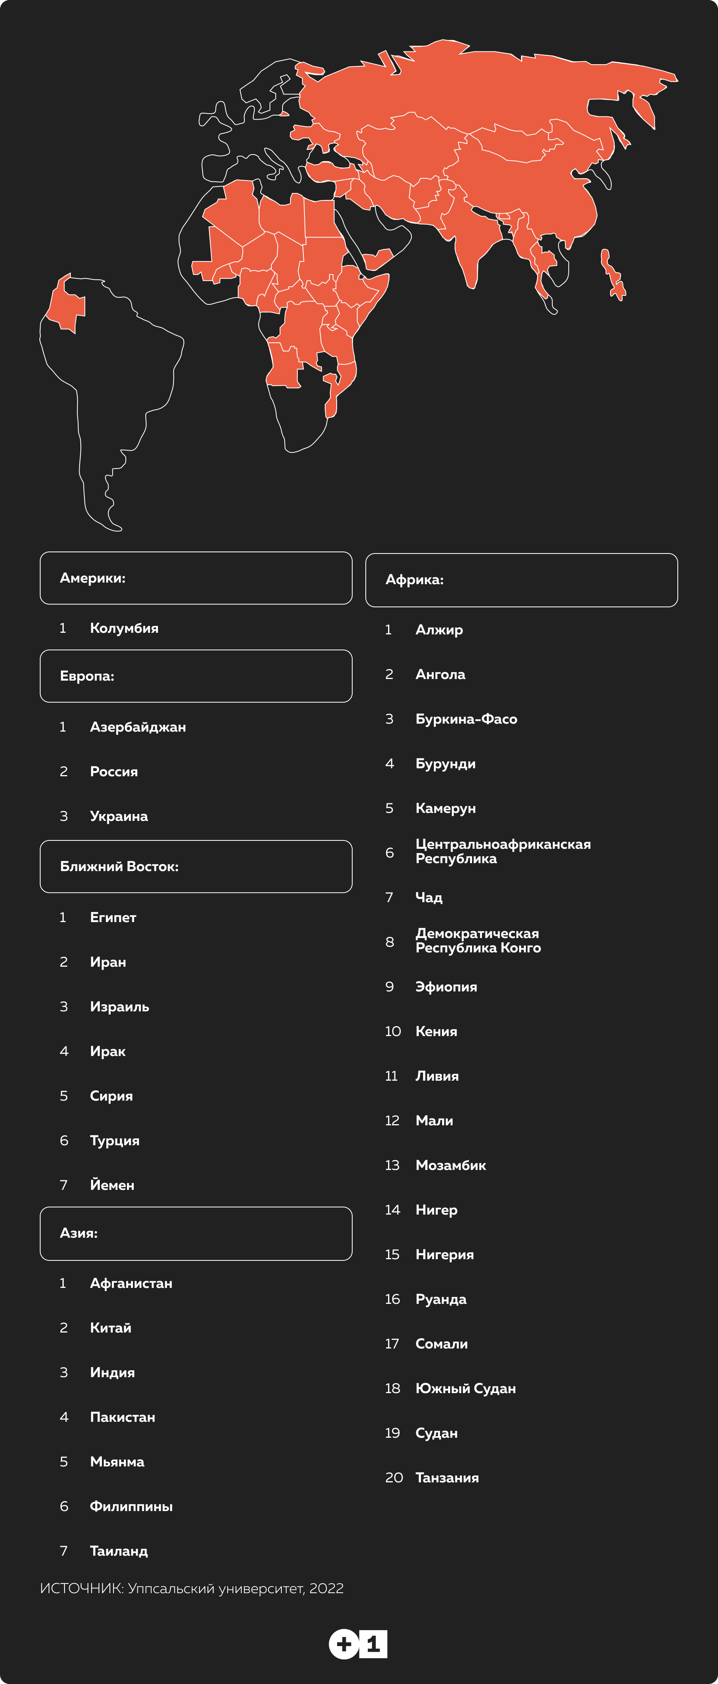This screenshot has width=718, height=1684.
Task: Click the Европа: section header
Action: [x=196, y=676]
